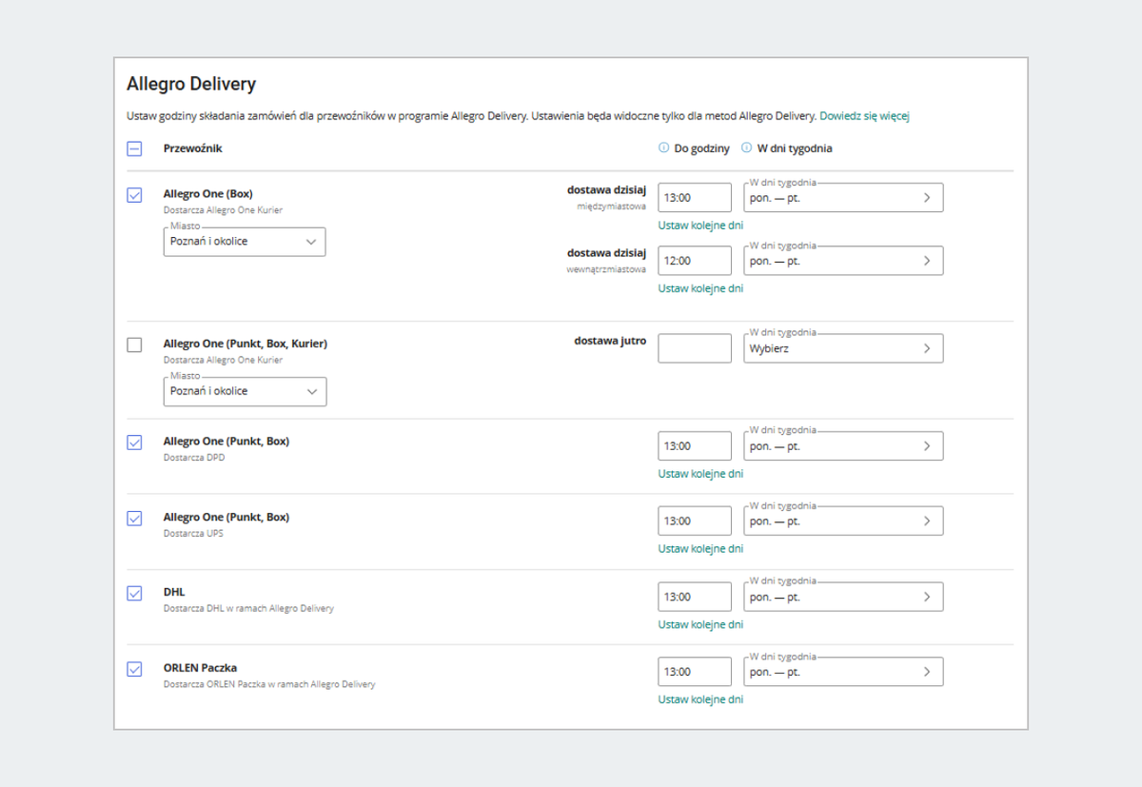Click the międzymiastowa label
The image size is (1142, 787).
tap(612, 206)
